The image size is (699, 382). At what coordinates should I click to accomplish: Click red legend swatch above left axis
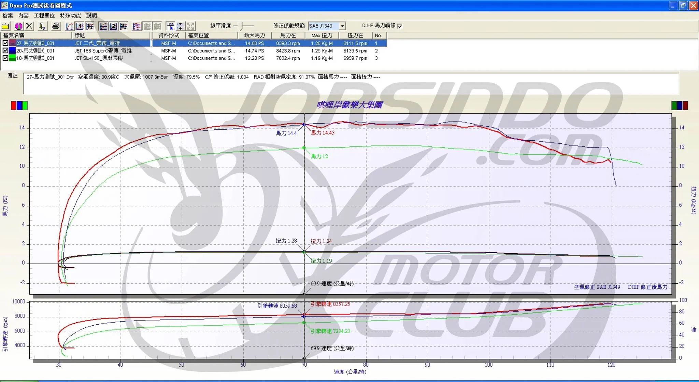coord(13,105)
